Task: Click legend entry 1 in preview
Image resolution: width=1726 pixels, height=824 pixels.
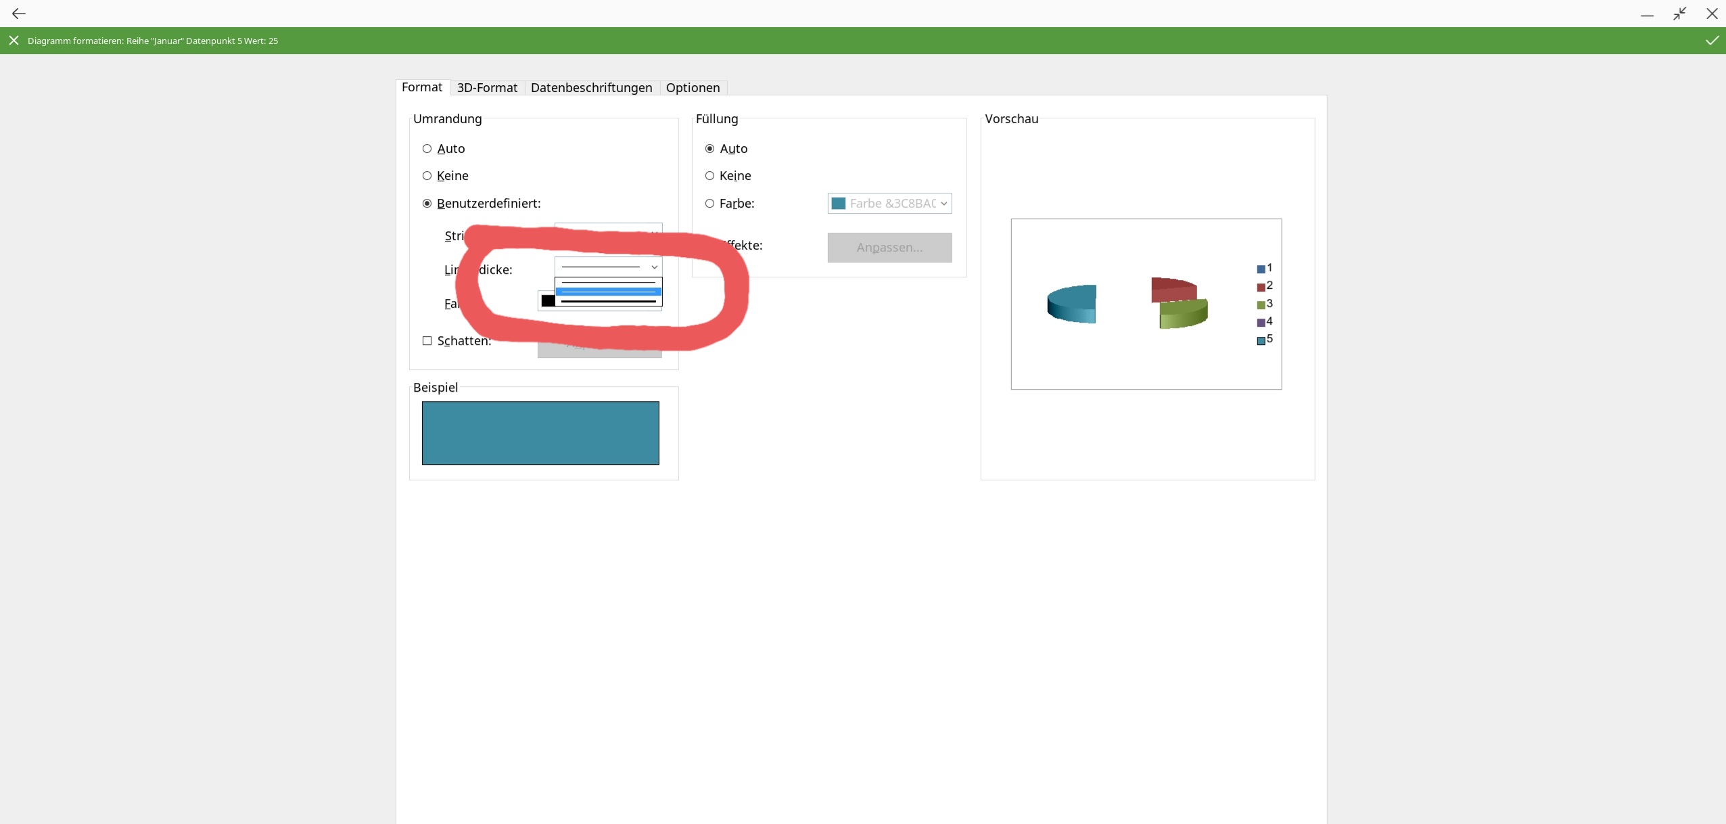Action: [x=1265, y=269]
